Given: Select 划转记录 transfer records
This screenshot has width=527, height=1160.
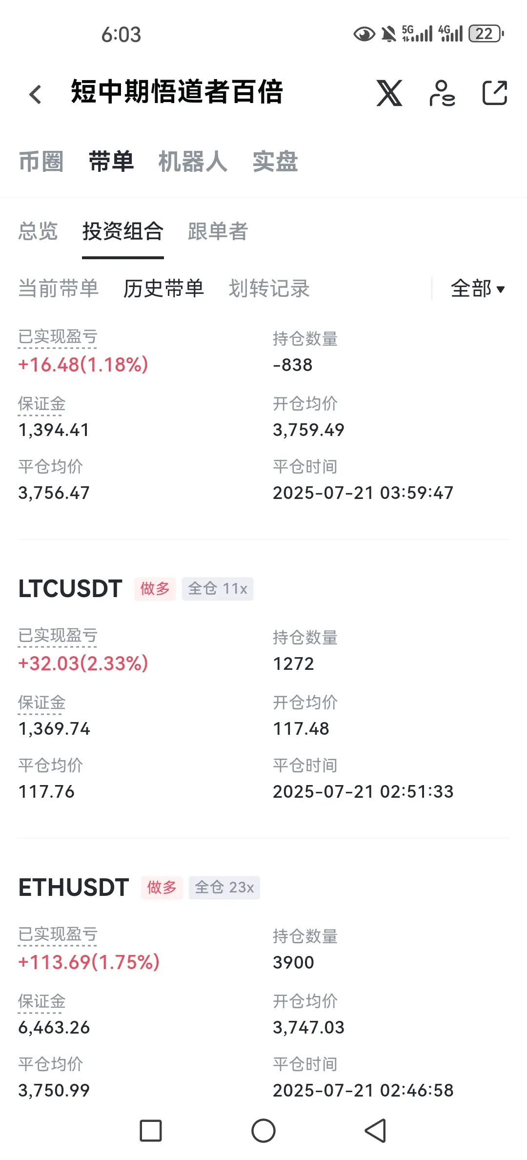Looking at the screenshot, I should [269, 289].
